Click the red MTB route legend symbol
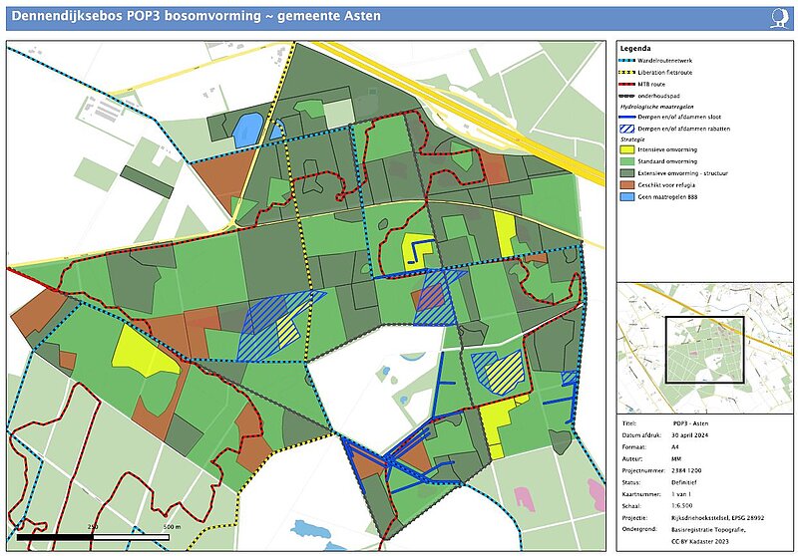 click(627, 86)
